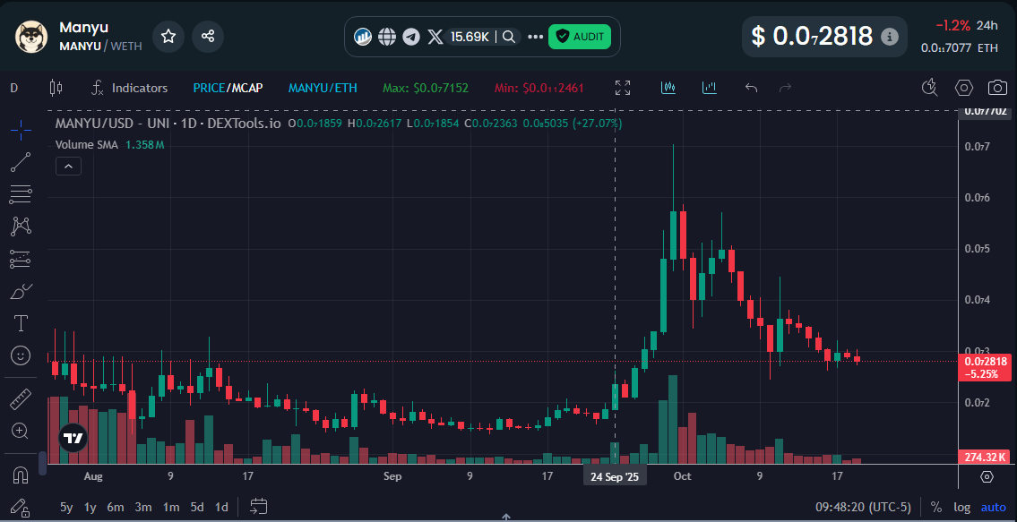Select the pattern drawing tool

click(21, 227)
